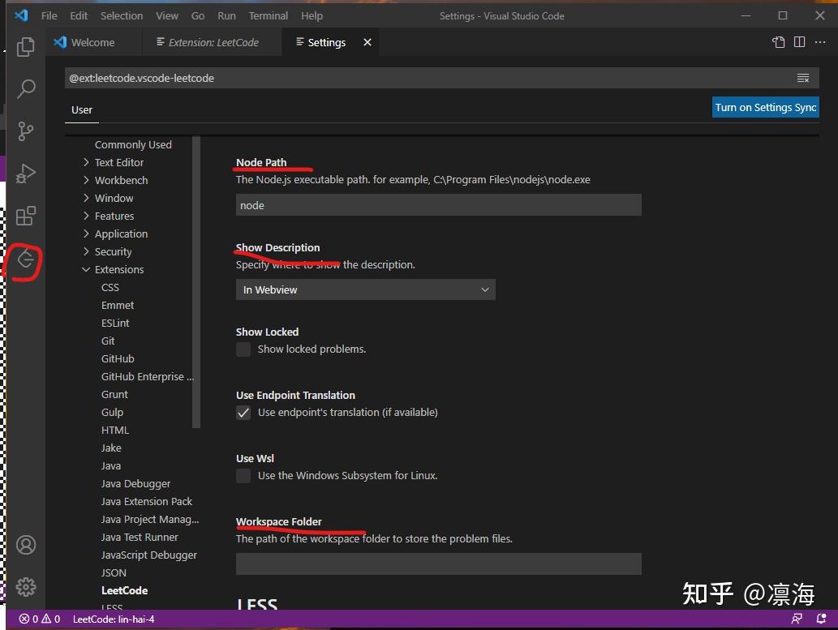Image resolution: width=838 pixels, height=630 pixels.
Task: Enable the Show locked problems checkbox
Action: coord(243,349)
